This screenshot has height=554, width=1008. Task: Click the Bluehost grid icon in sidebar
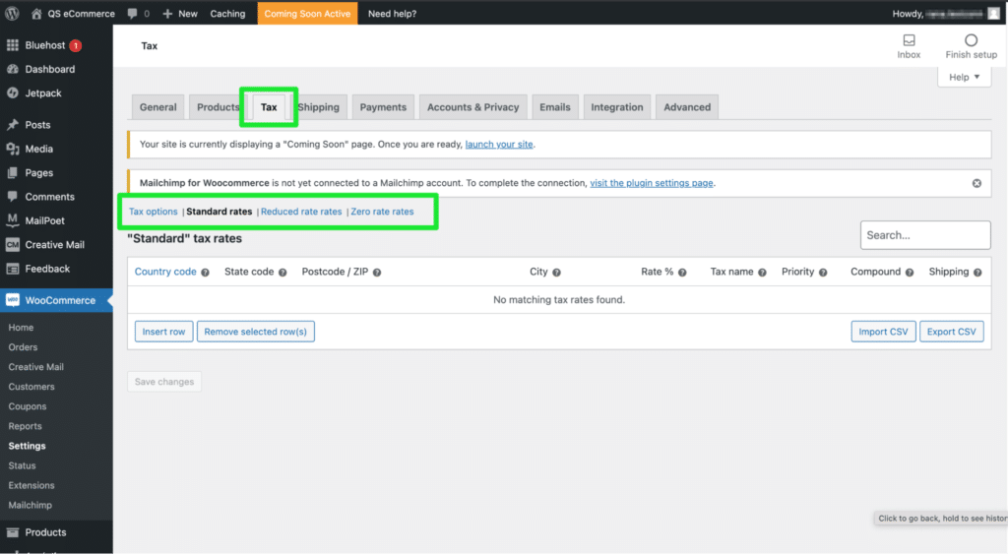click(x=12, y=45)
